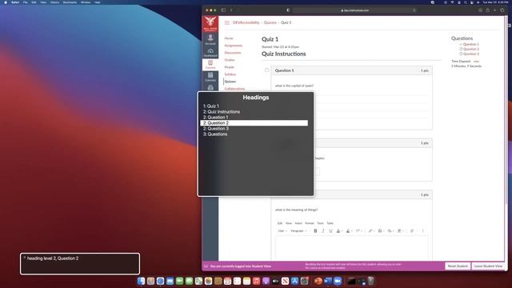Image resolution: width=512 pixels, height=288 pixels.
Task: Select '1: Quiz 1' in Headings rotor
Action: (211, 106)
